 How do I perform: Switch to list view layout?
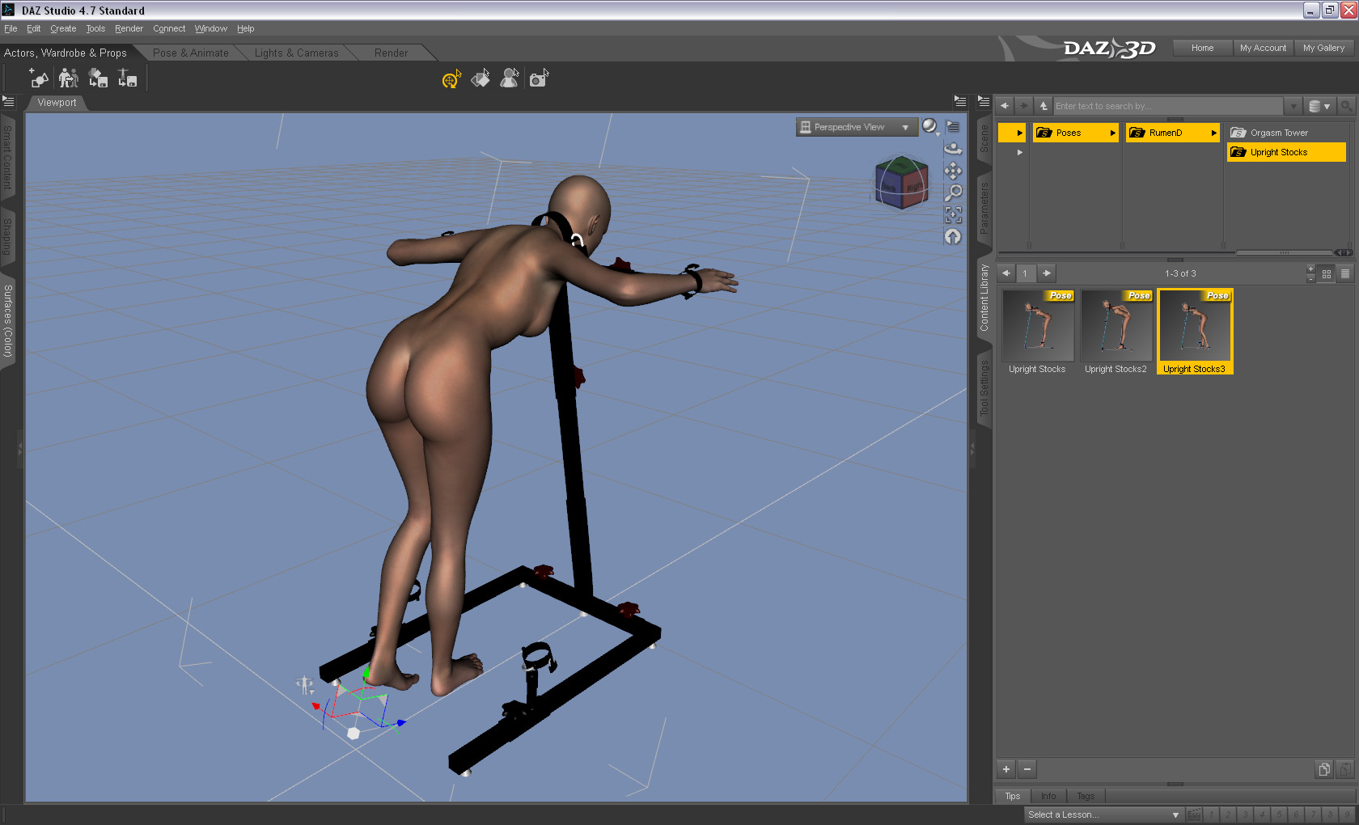(1345, 273)
